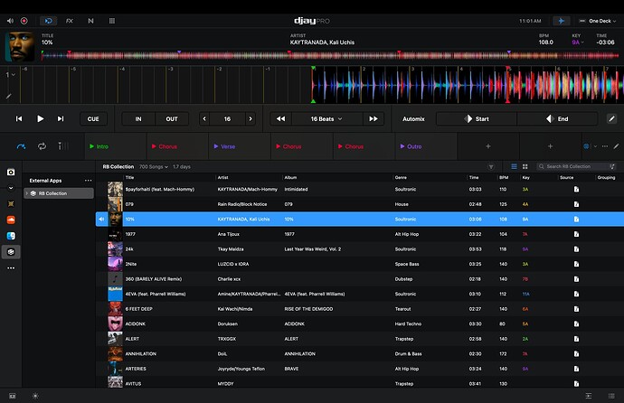Click the CUE button
624x403 pixels.
pyautogui.click(x=93, y=119)
